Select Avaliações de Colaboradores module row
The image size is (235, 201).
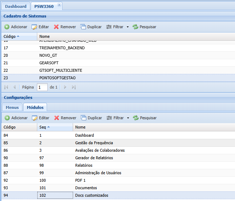pyautogui.click(x=118, y=150)
